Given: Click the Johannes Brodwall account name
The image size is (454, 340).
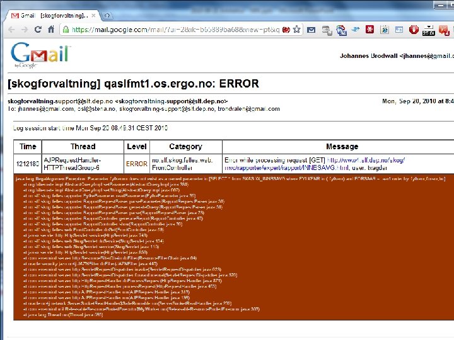Looking at the screenshot, I should click(x=368, y=56).
